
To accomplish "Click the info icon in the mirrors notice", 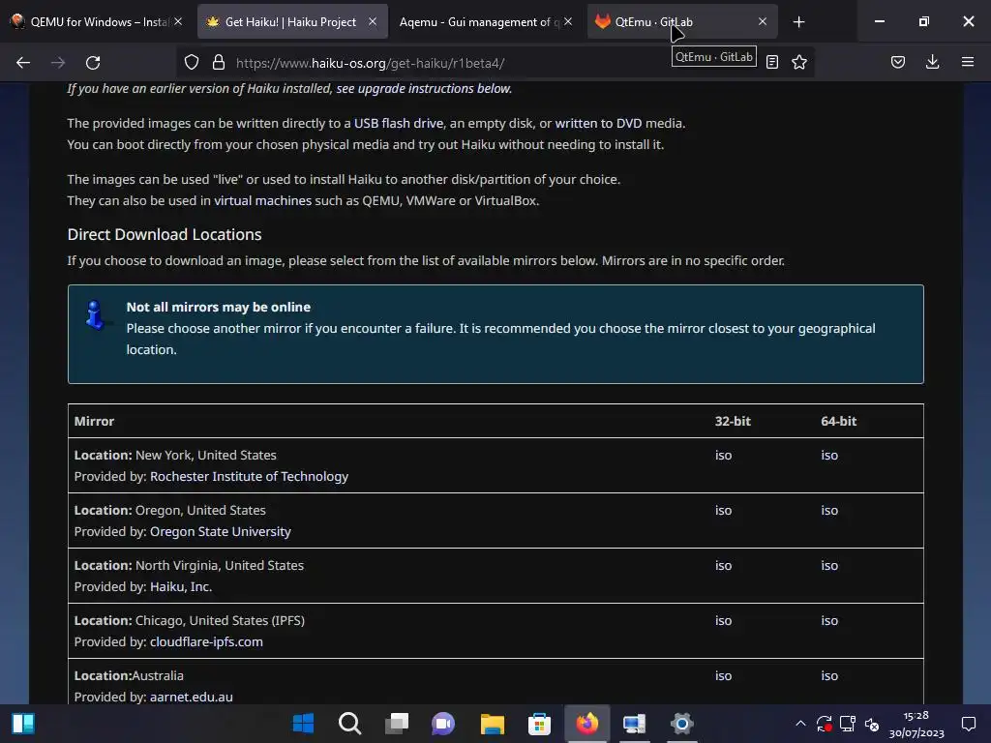I will tap(96, 314).
